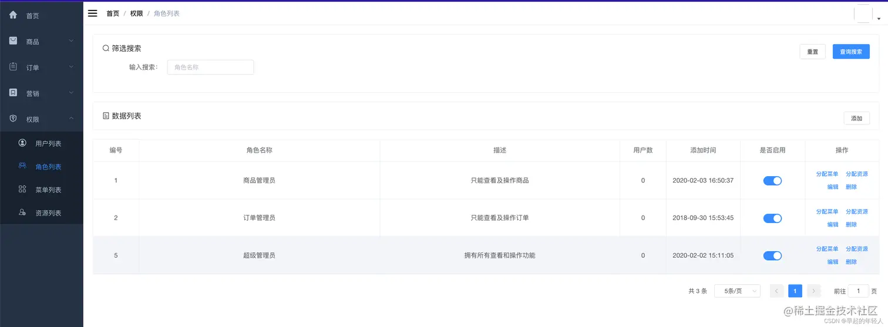888x327 pixels.
Task: Click the description 只能查看及操作商品
Action: point(500,180)
